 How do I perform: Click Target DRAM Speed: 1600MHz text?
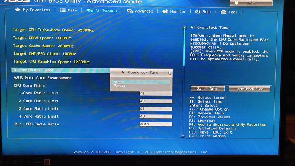coord(42,38)
